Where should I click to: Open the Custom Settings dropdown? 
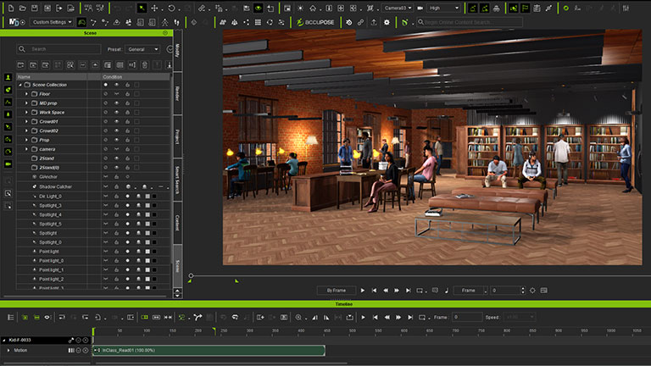pos(52,22)
